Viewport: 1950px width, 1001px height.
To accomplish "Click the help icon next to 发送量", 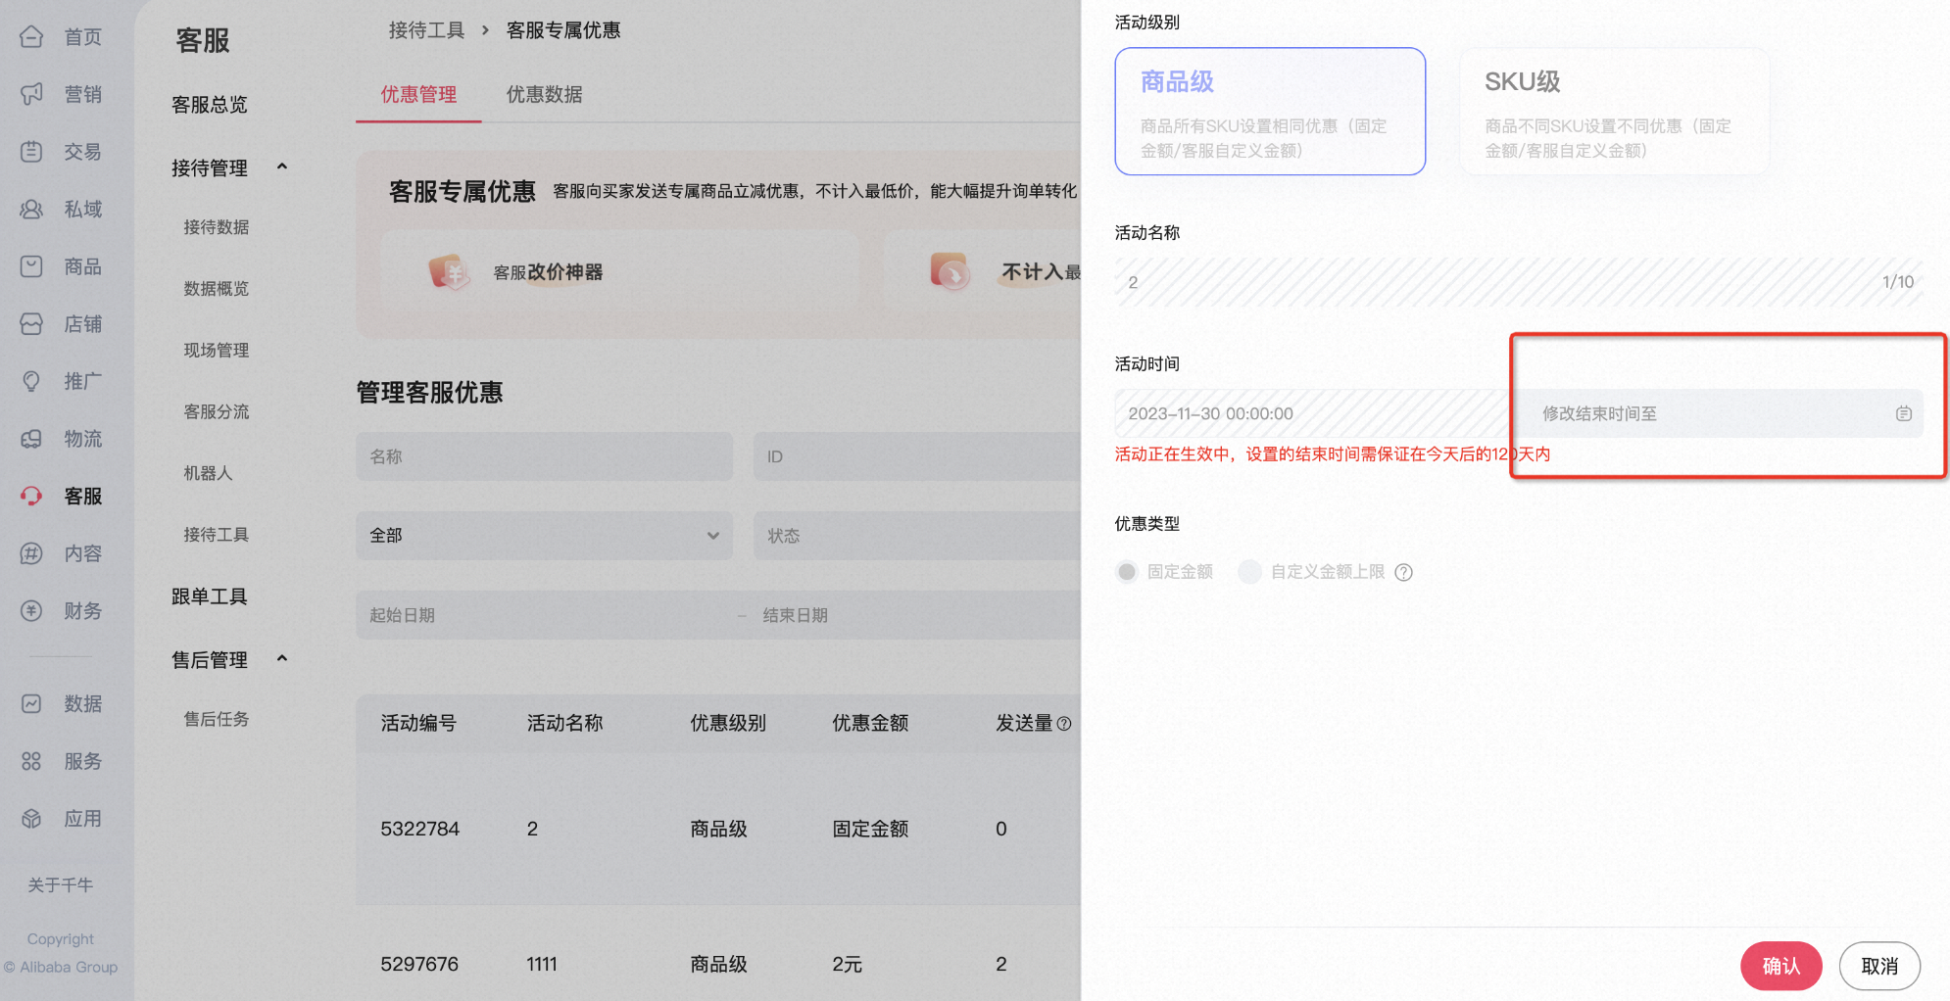I will (x=1064, y=724).
